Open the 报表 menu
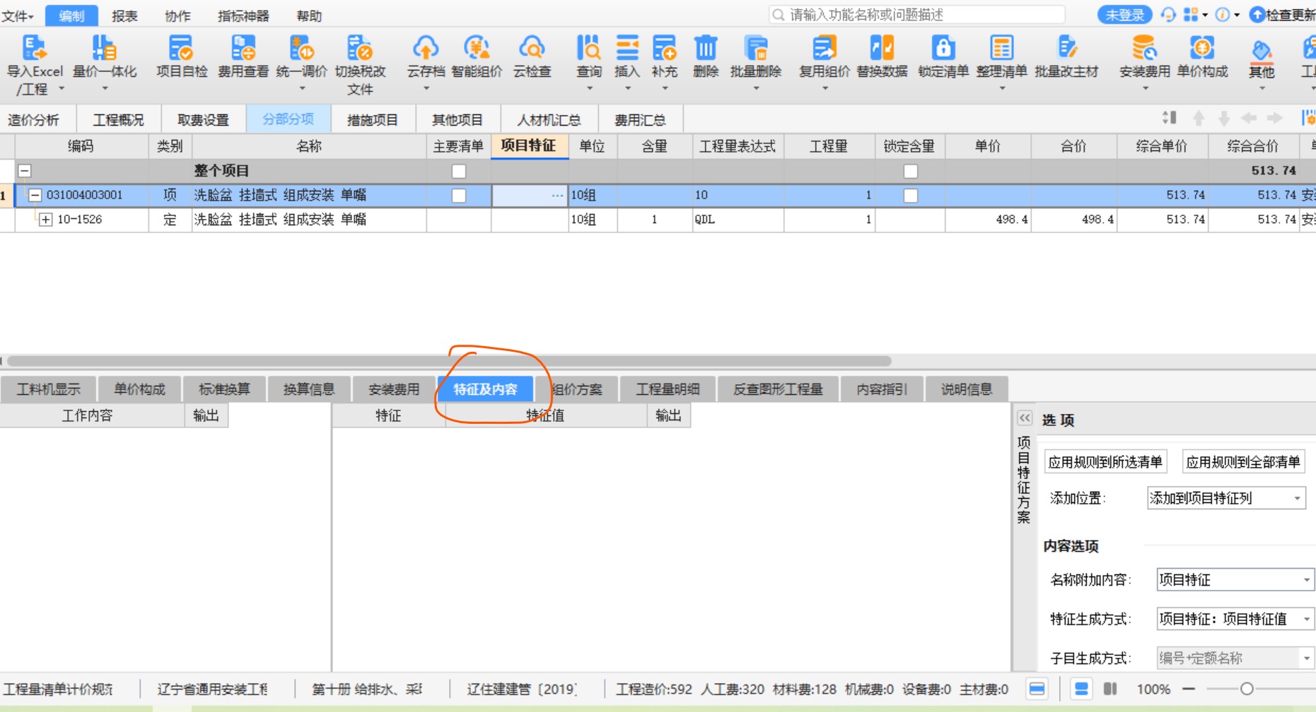This screenshot has width=1316, height=712. tap(124, 16)
